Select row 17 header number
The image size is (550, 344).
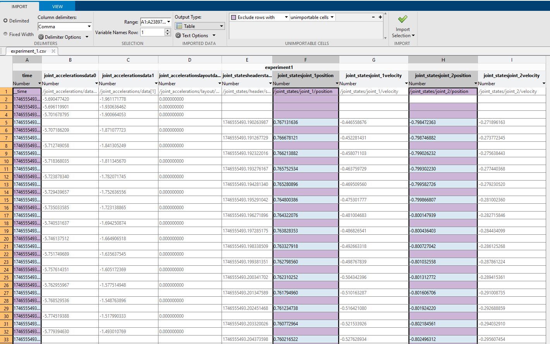[x=6, y=215]
